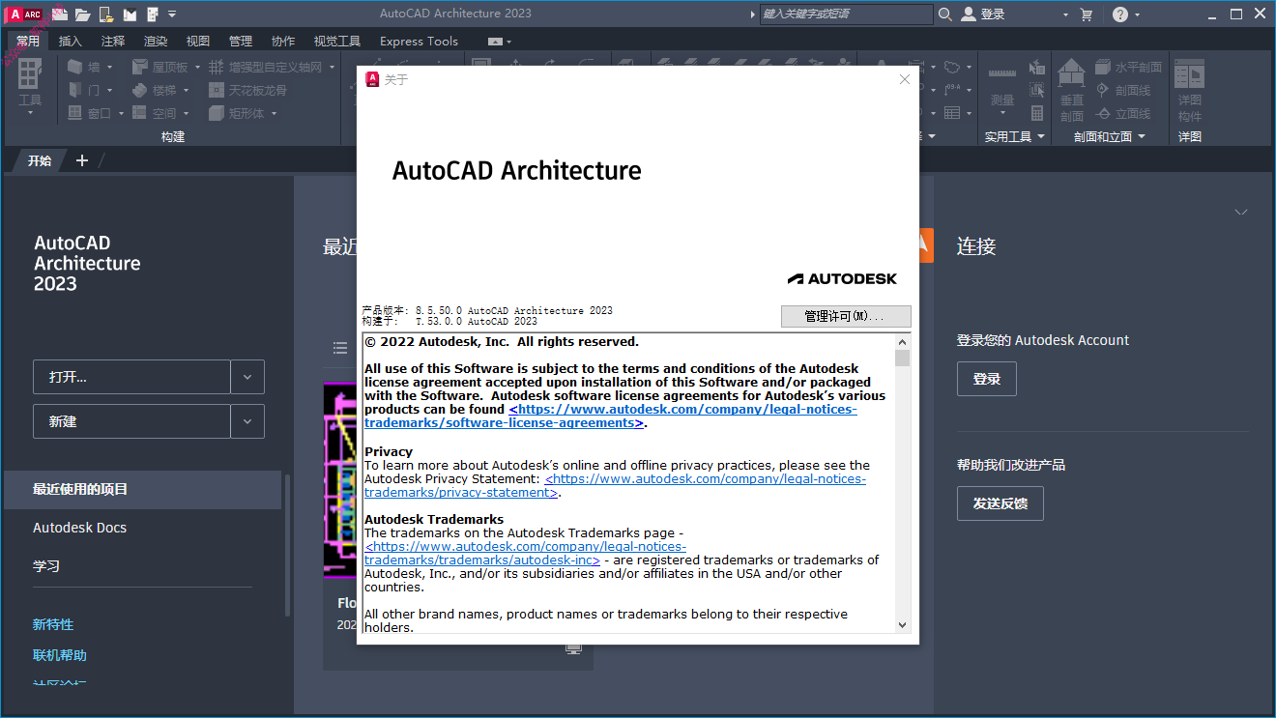Select the 墙 (Wall) tool icon
This screenshot has height=718, width=1276.
click(75, 67)
